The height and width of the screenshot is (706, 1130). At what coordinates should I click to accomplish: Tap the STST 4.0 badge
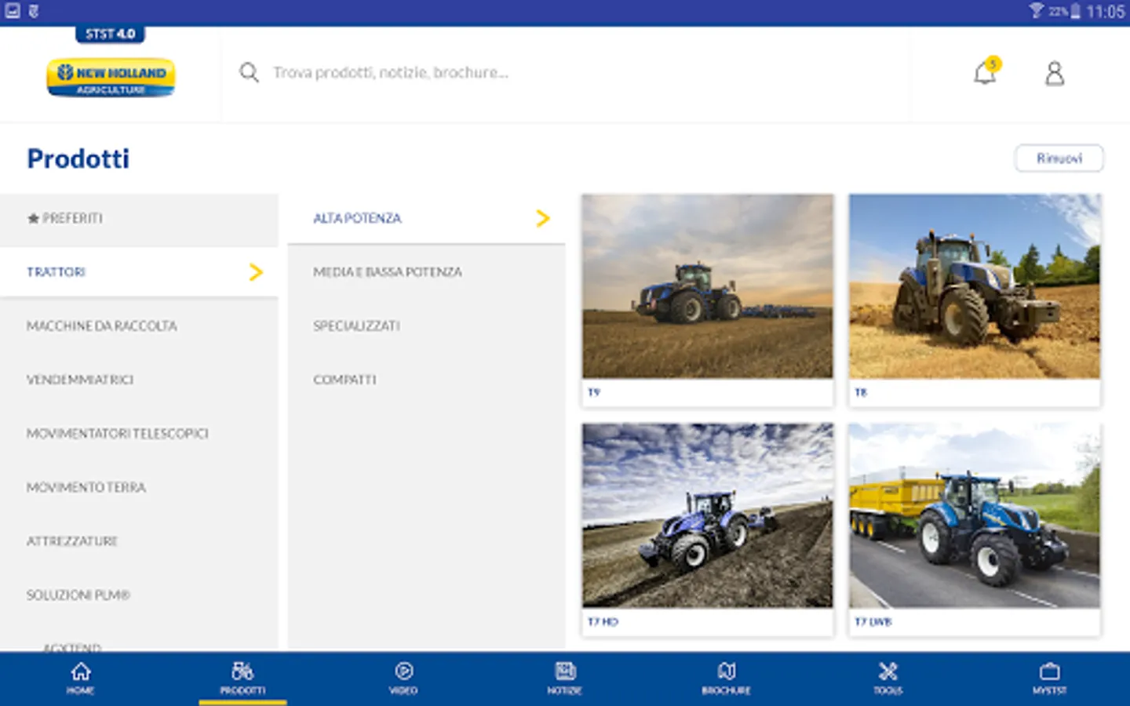click(x=111, y=35)
